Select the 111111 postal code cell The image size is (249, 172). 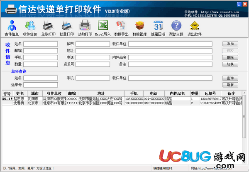[72, 103]
